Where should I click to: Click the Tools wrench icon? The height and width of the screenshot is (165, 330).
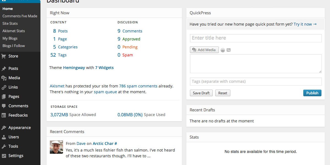4,146
